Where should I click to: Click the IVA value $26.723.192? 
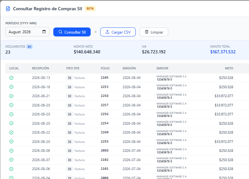(154, 52)
